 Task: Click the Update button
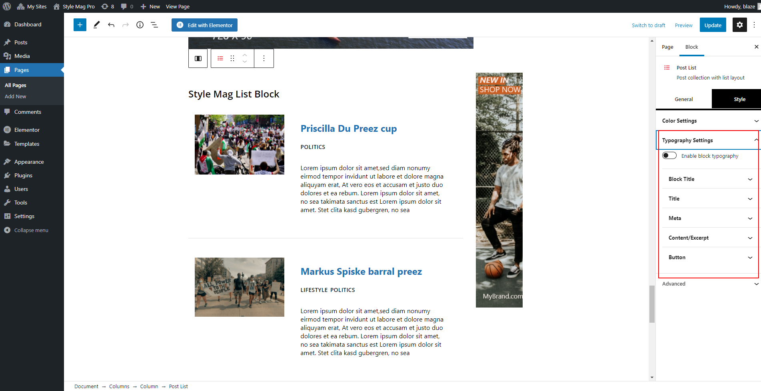[713, 25]
